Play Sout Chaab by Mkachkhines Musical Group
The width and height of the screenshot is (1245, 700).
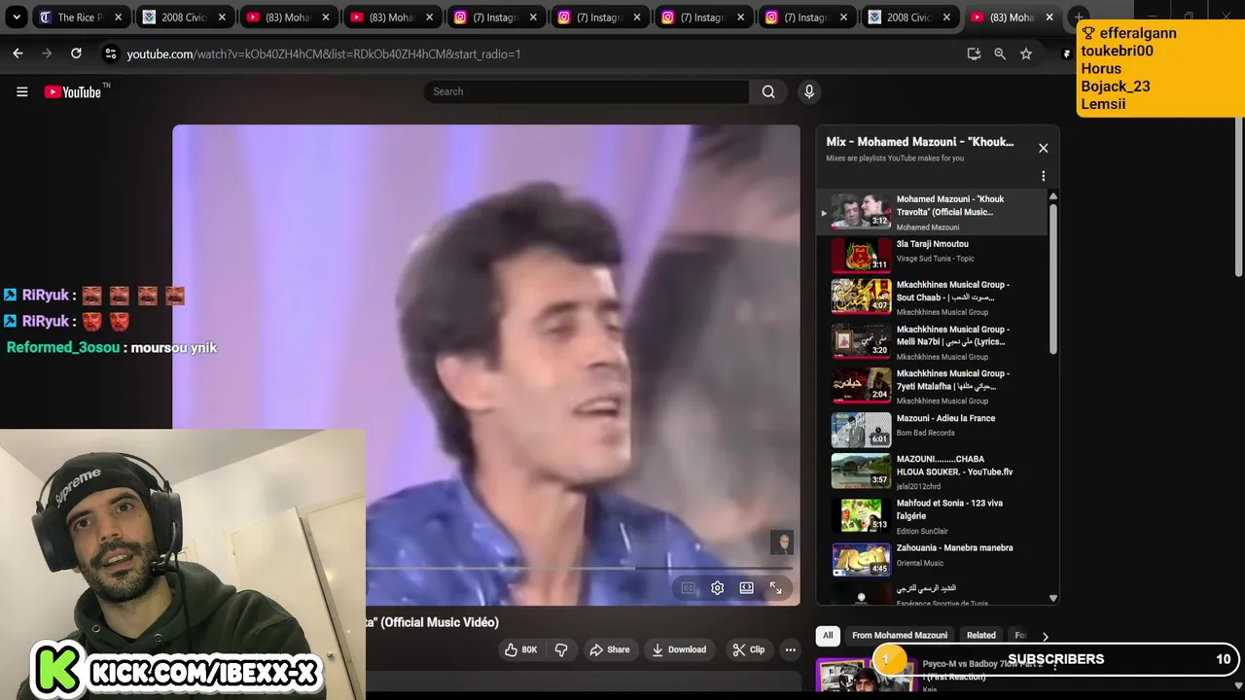[x=934, y=297]
